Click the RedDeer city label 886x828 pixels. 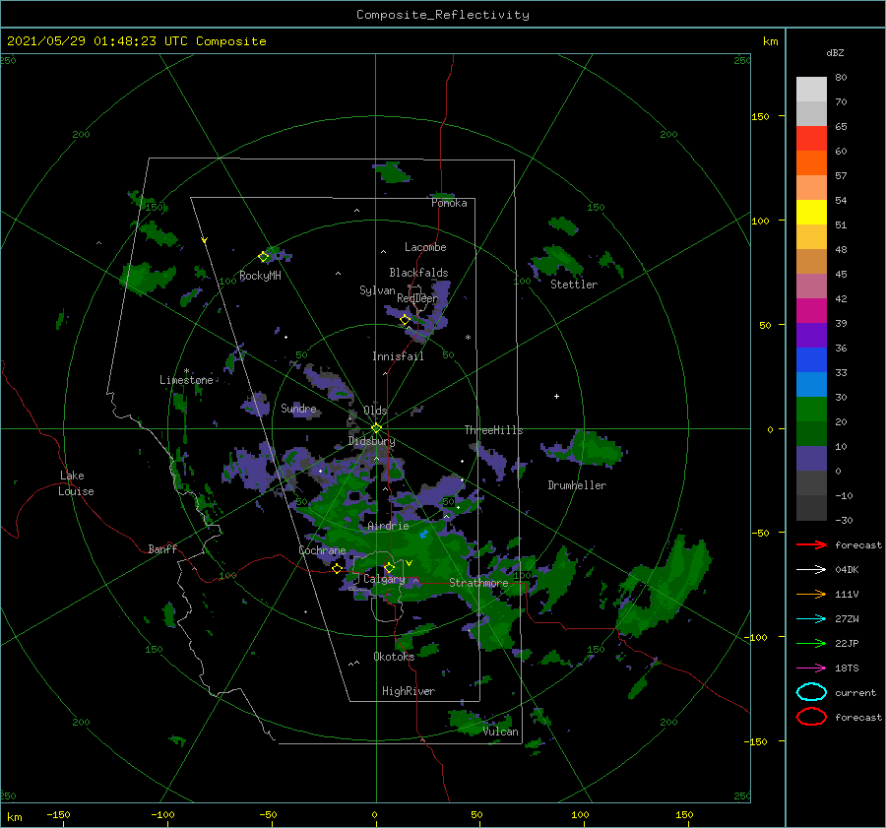click(x=417, y=298)
